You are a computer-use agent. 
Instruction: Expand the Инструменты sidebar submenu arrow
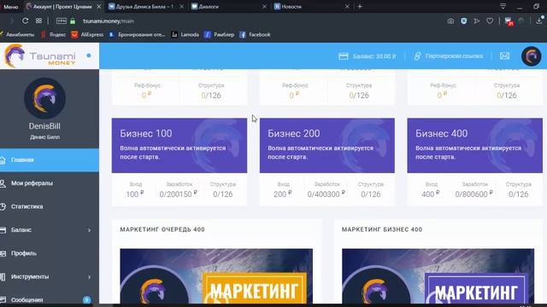tap(89, 276)
